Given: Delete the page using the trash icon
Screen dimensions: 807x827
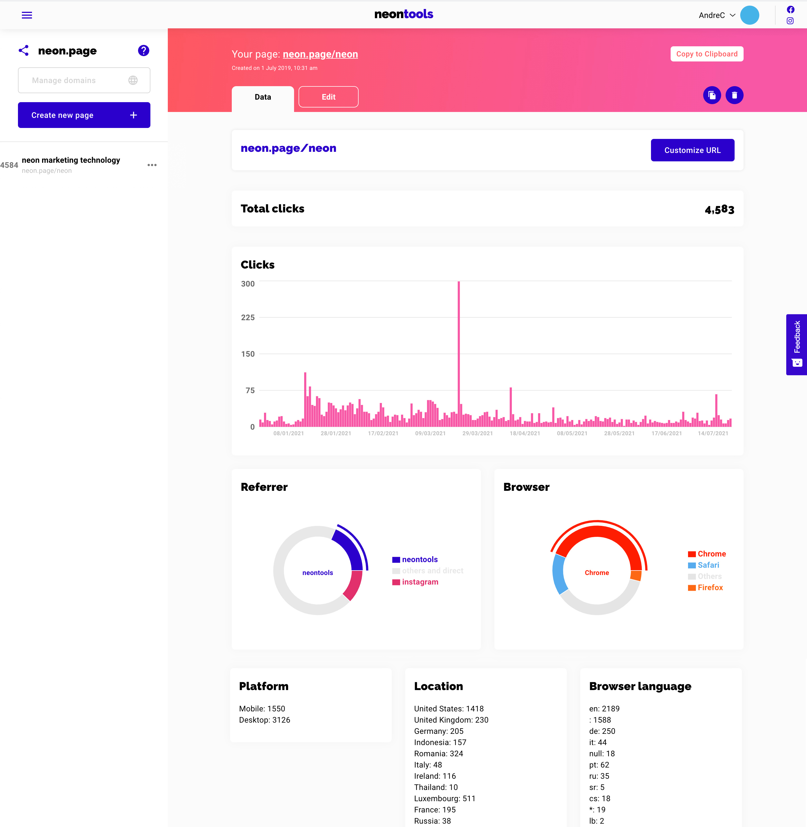Looking at the screenshot, I should 735,95.
